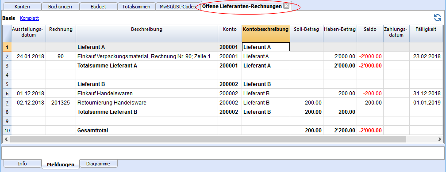Open the MwSt/USt-Codes tab
The image size is (446, 172).
tap(177, 7)
